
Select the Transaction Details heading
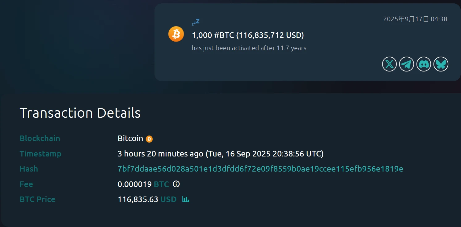coord(80,113)
